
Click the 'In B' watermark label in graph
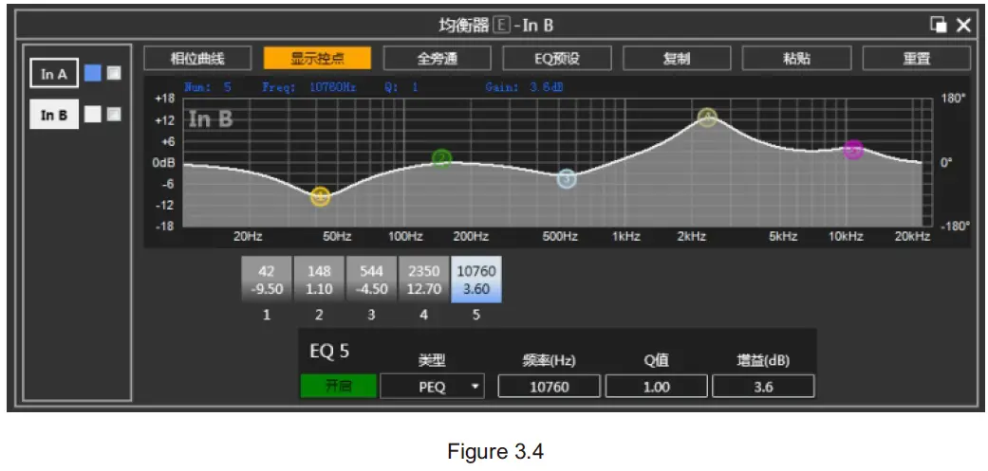[x=211, y=118]
